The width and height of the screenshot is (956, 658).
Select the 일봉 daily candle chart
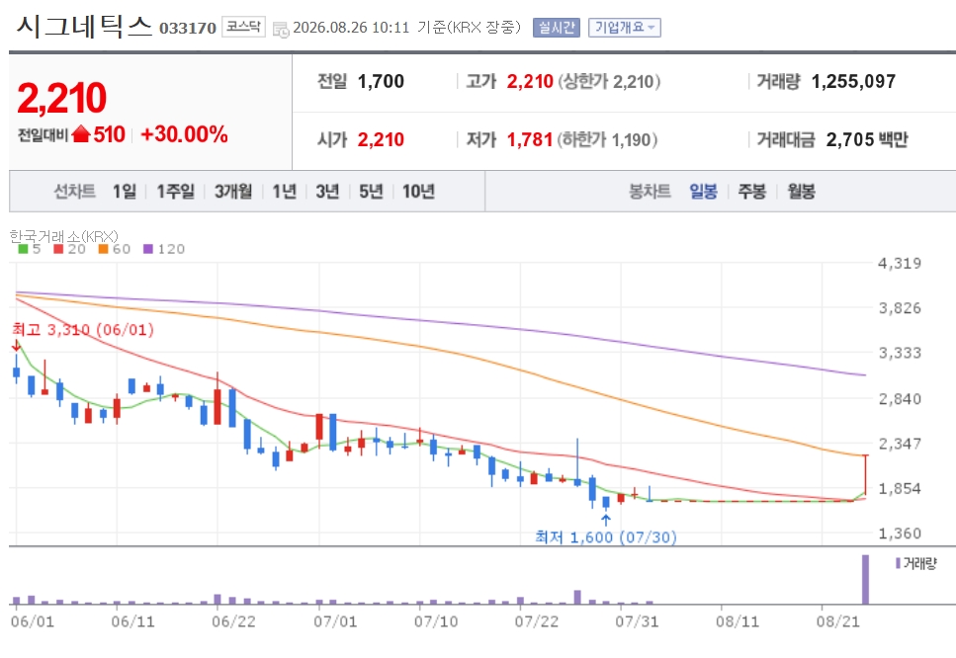(x=703, y=192)
